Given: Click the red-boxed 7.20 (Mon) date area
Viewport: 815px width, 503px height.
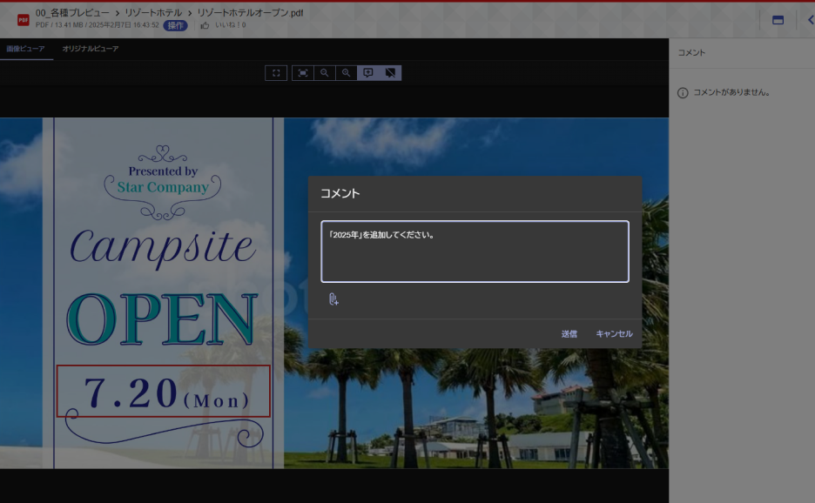Looking at the screenshot, I should point(163,391).
